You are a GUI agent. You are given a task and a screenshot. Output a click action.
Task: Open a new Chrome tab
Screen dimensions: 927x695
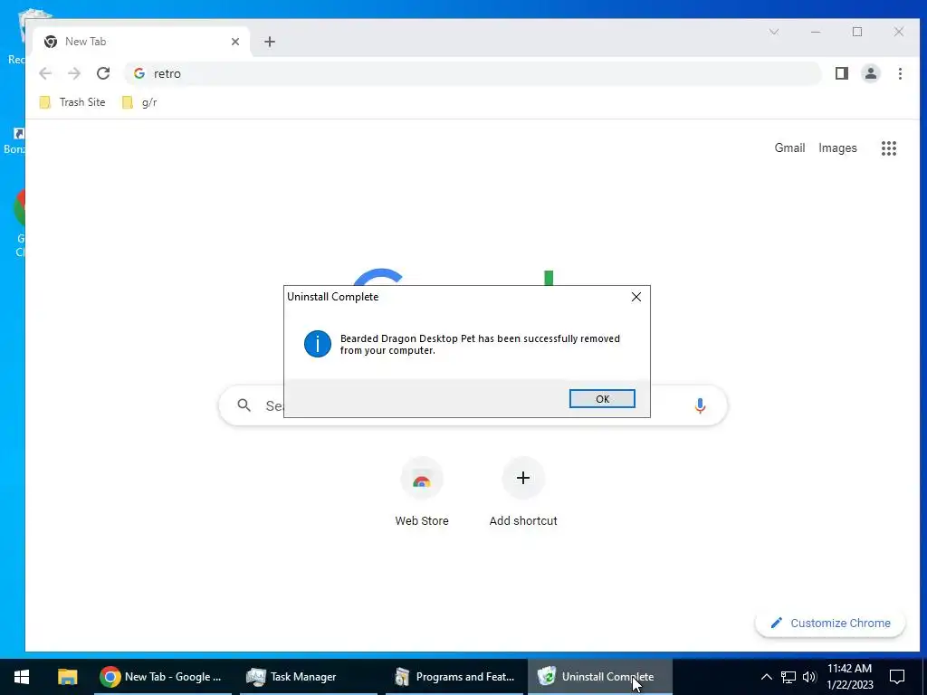(x=270, y=42)
